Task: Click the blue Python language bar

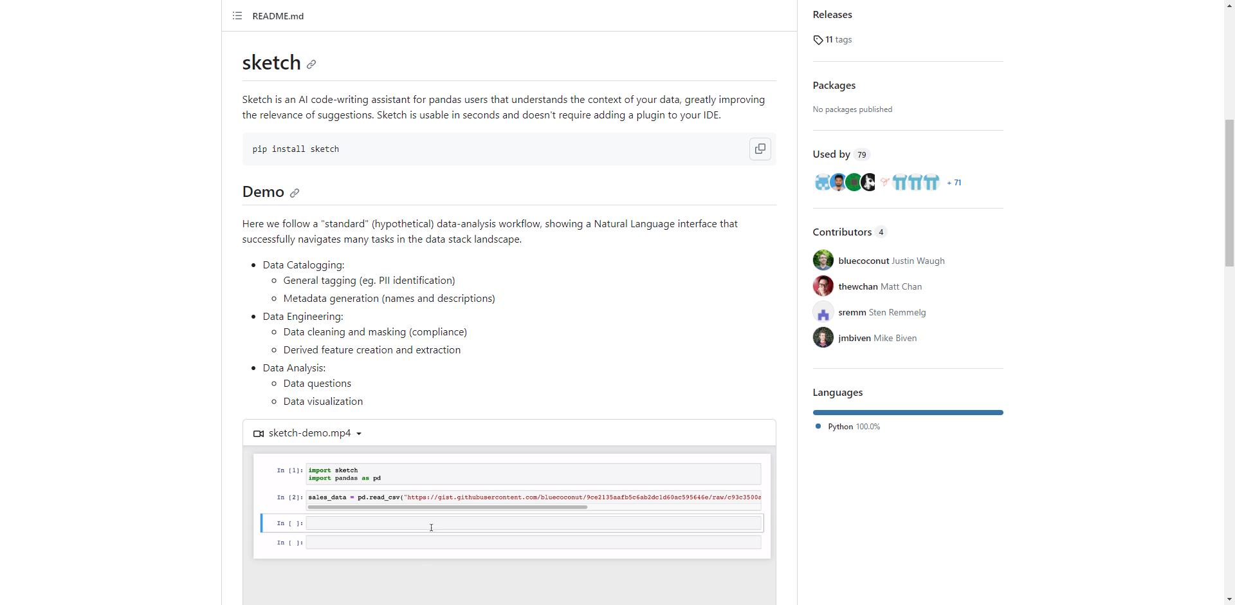Action: click(x=908, y=413)
